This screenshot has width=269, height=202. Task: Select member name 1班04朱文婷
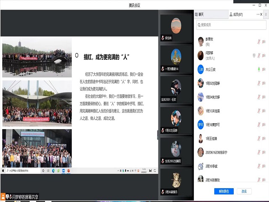213,97
